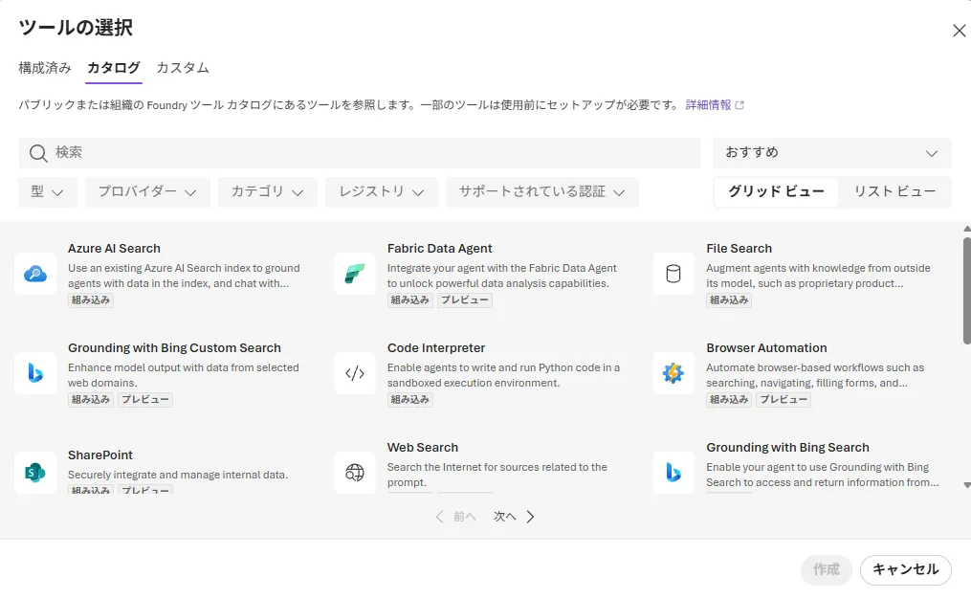Click the プレビュー tag under Browser Automation
The width and height of the screenshot is (971, 599).
point(783,400)
